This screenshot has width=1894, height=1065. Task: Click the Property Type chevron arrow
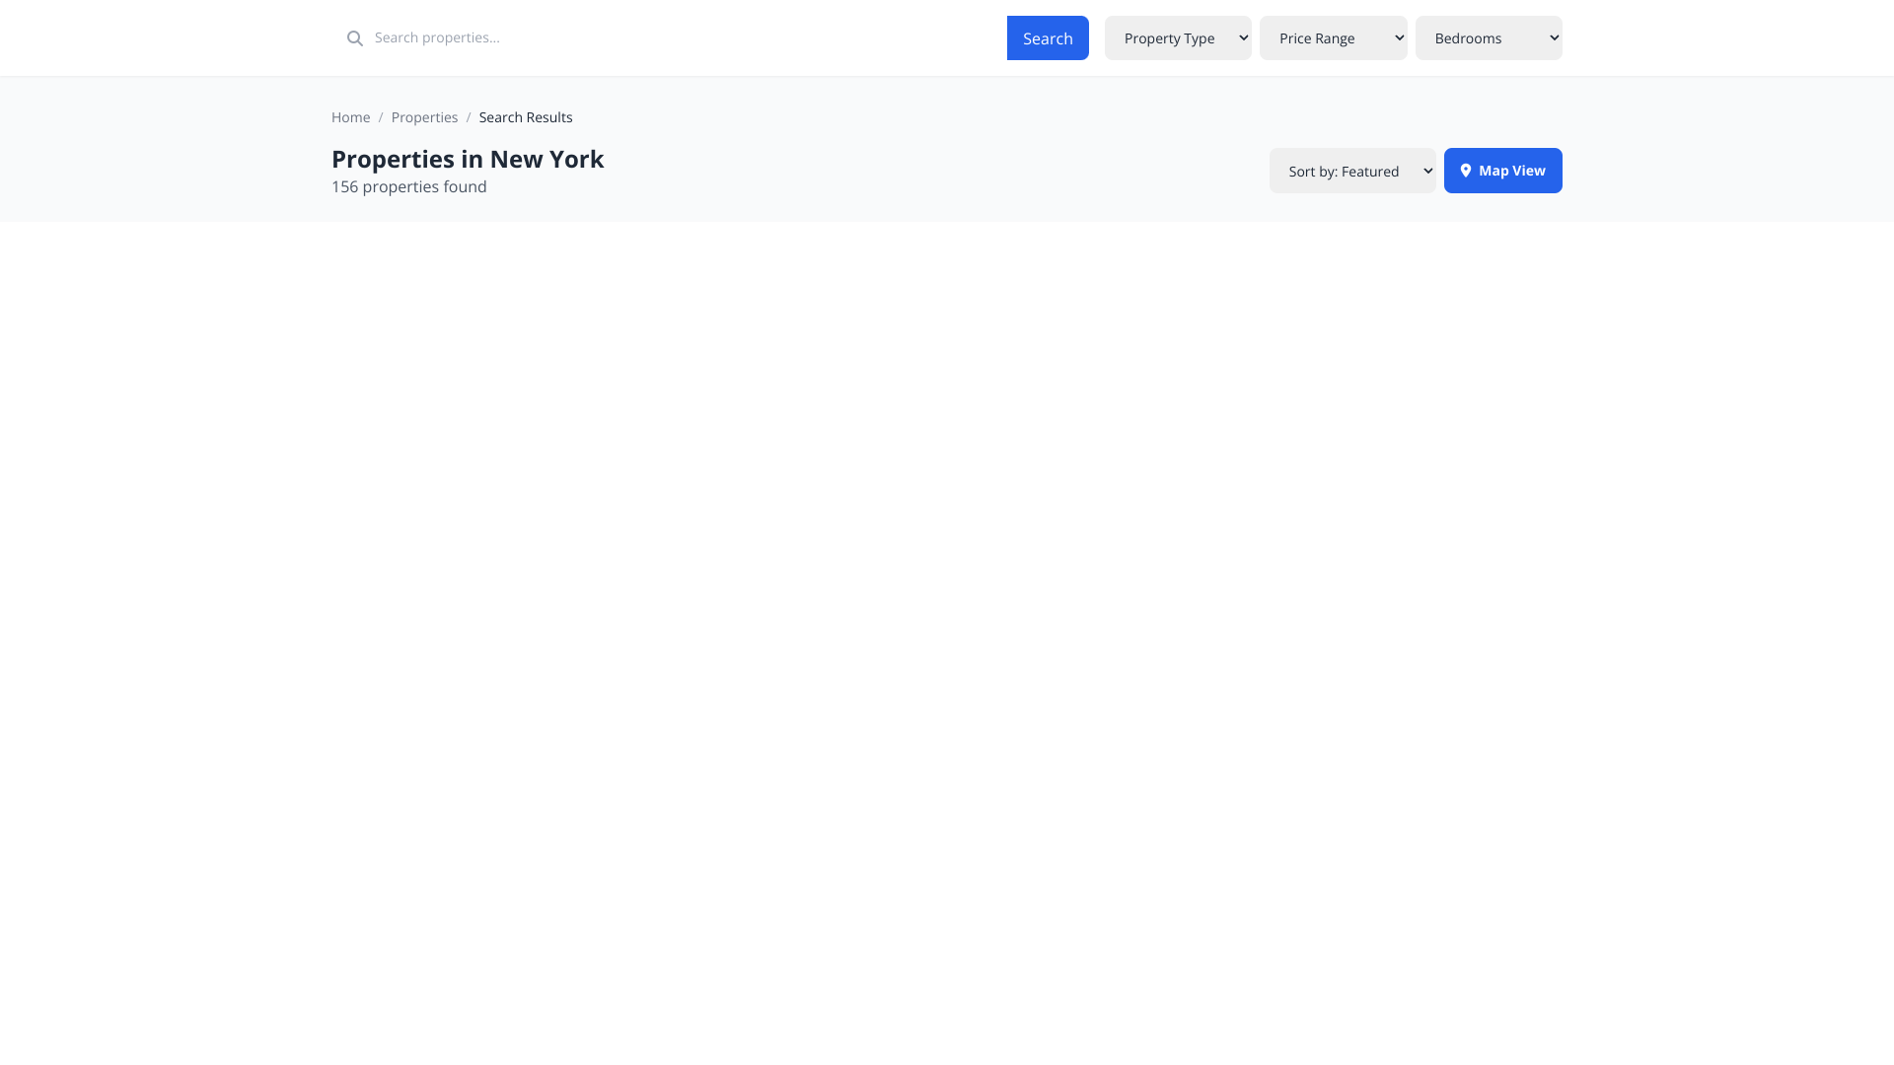point(1243,37)
